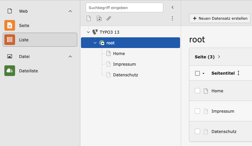Collapse the root tree node
Viewport: 252px width, 146px height.
[95, 43]
